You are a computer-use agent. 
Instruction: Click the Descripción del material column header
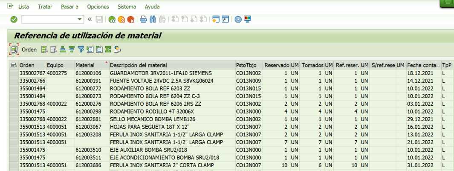(139, 65)
